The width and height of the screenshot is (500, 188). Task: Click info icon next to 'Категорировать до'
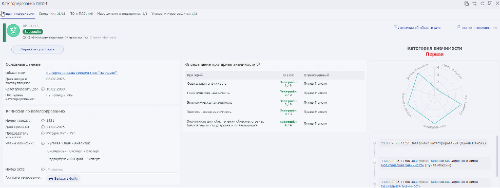click(x=43, y=89)
